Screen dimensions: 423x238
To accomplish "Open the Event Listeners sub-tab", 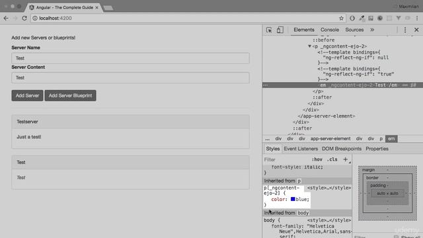I will pyautogui.click(x=301, y=149).
